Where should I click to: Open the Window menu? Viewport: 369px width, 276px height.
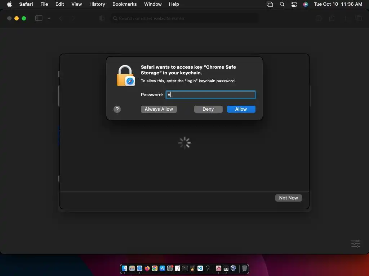coord(153,4)
